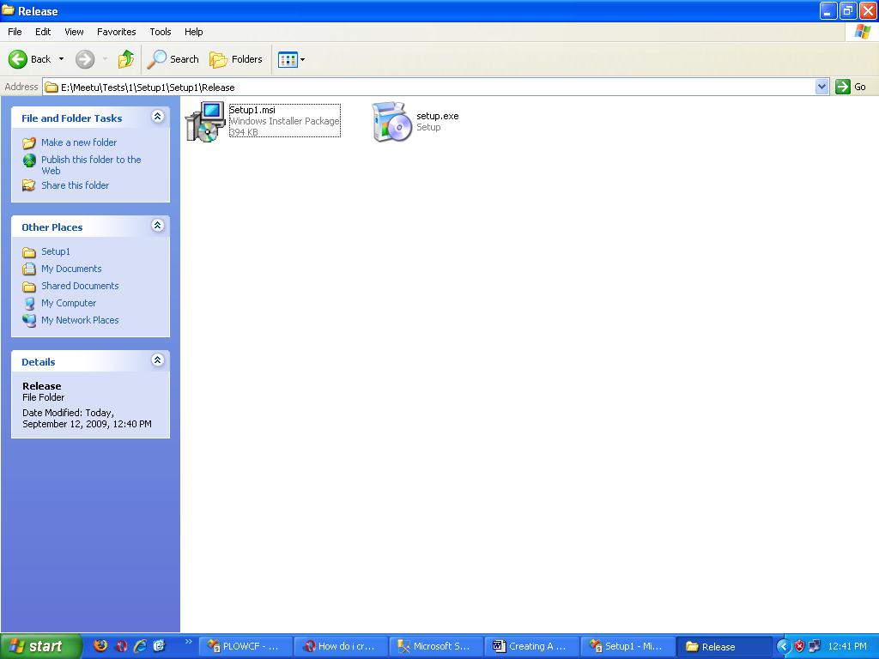Click Make a new folder

[x=78, y=142]
